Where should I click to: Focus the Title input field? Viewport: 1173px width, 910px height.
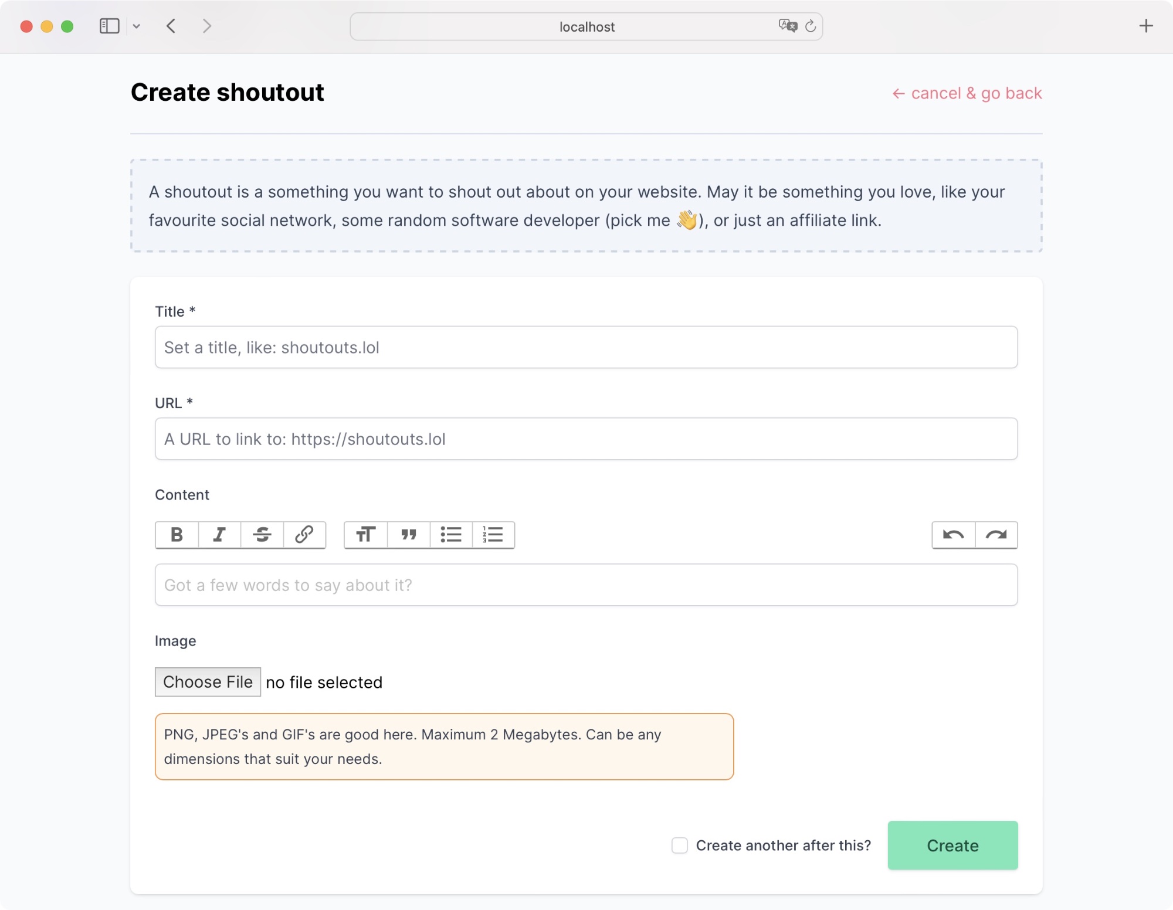(586, 347)
